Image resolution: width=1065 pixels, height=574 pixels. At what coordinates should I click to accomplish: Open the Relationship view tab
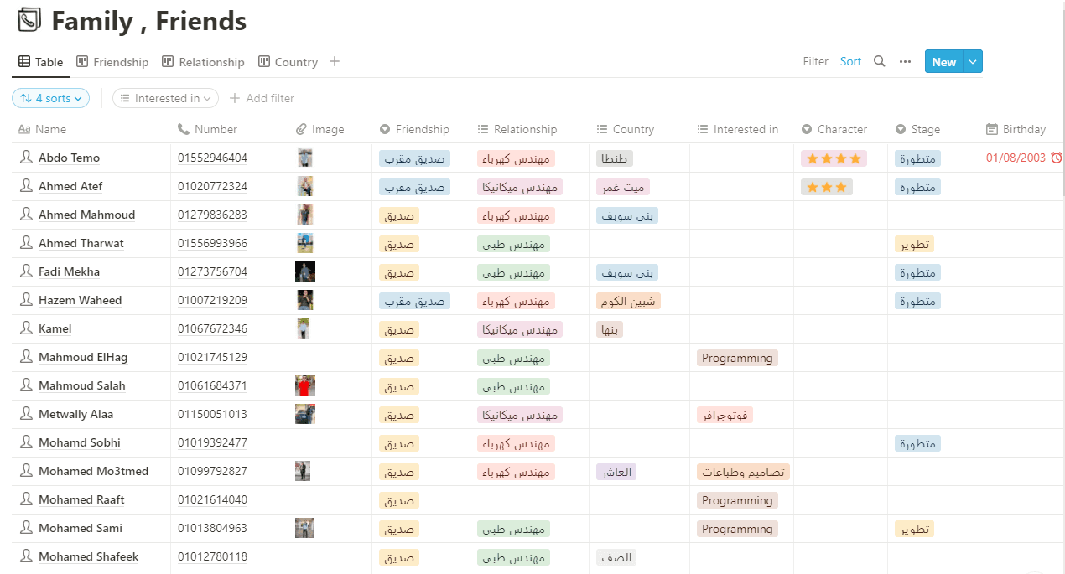click(x=203, y=62)
